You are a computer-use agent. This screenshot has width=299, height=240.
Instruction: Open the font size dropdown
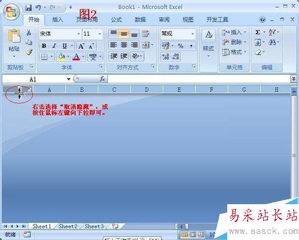click(100, 34)
